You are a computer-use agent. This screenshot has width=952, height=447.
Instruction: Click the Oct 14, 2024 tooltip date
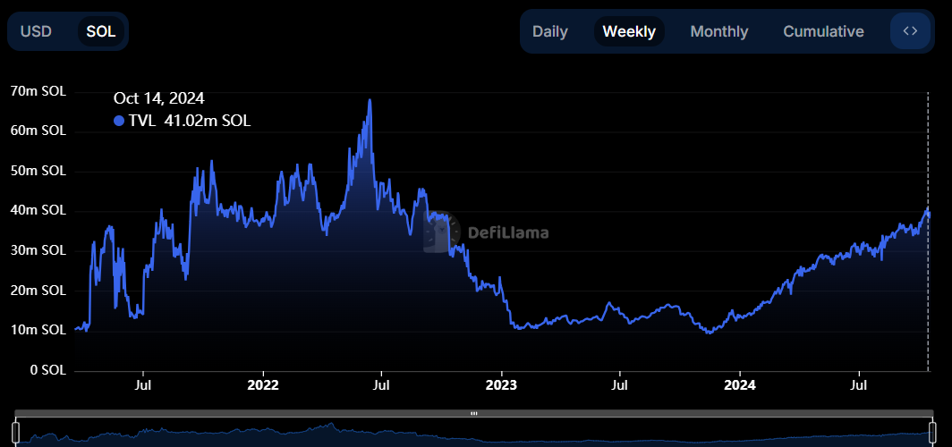pos(159,98)
